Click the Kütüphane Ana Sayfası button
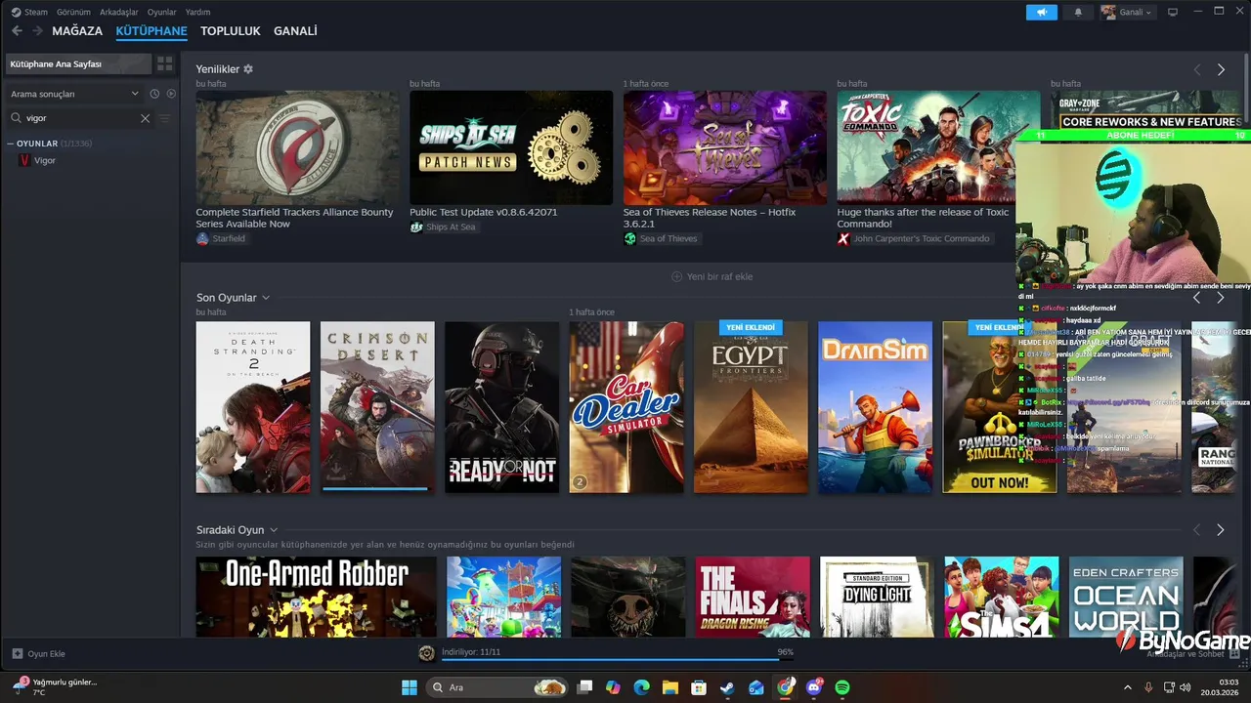The image size is (1251, 703). (78, 63)
